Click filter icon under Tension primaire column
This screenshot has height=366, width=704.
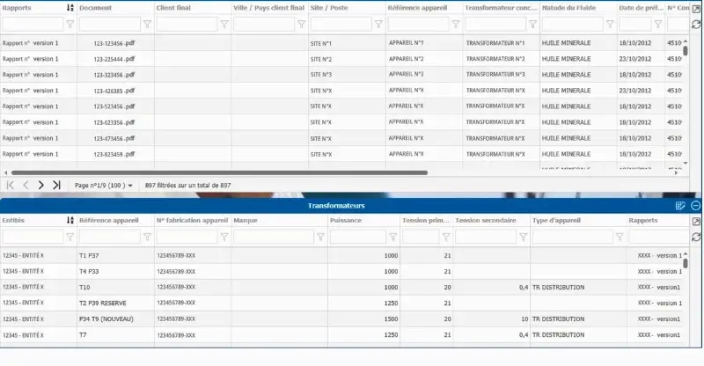coord(446,237)
